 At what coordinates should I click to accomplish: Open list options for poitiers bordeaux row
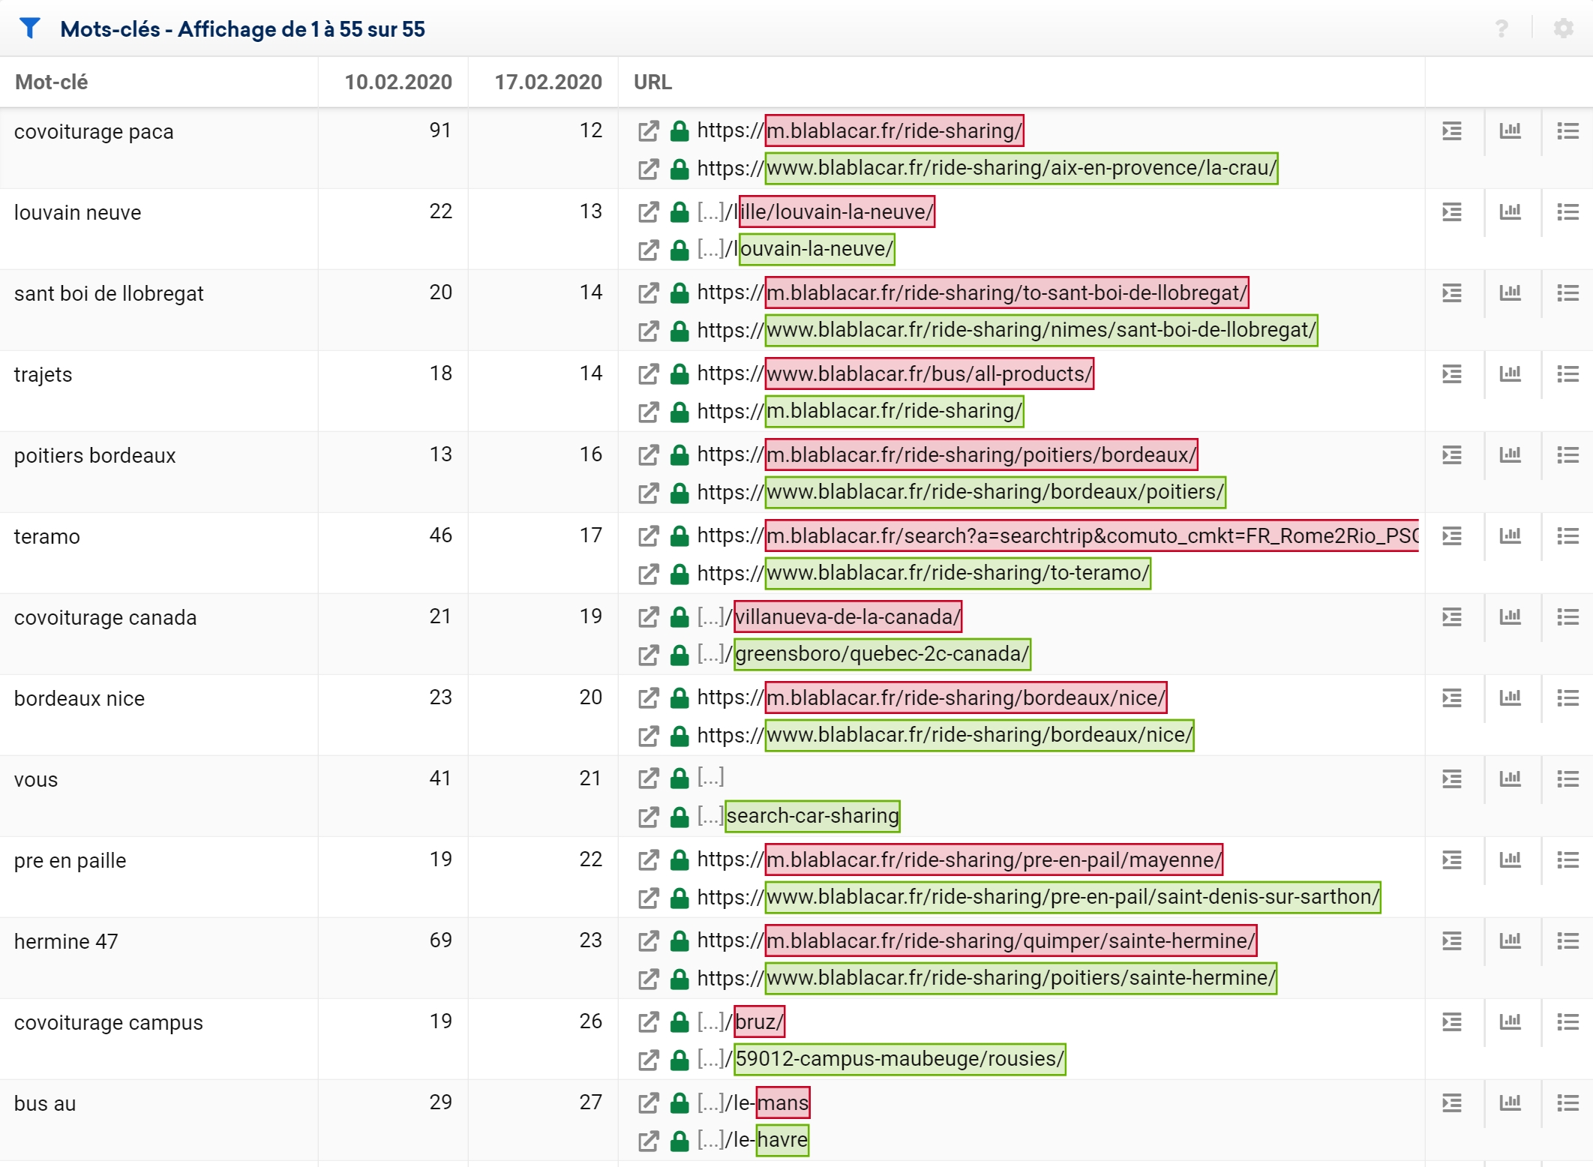coord(1567,455)
